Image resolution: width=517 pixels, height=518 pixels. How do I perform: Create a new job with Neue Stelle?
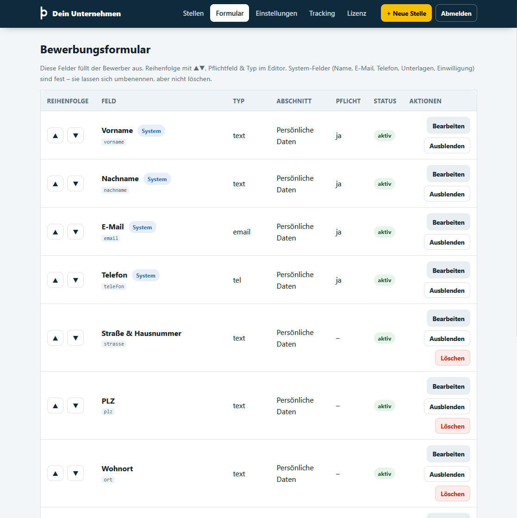406,13
